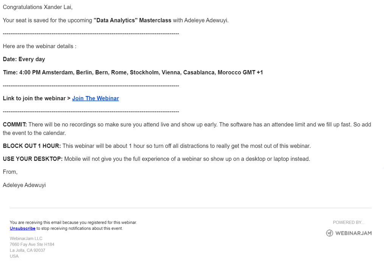This screenshot has width=384, height=265.
Task: Click the Time: 4:00 PM line
Action: click(x=133, y=72)
